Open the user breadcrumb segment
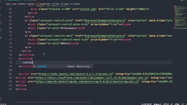187x105 pixels. pyautogui.click(x=14, y=4)
